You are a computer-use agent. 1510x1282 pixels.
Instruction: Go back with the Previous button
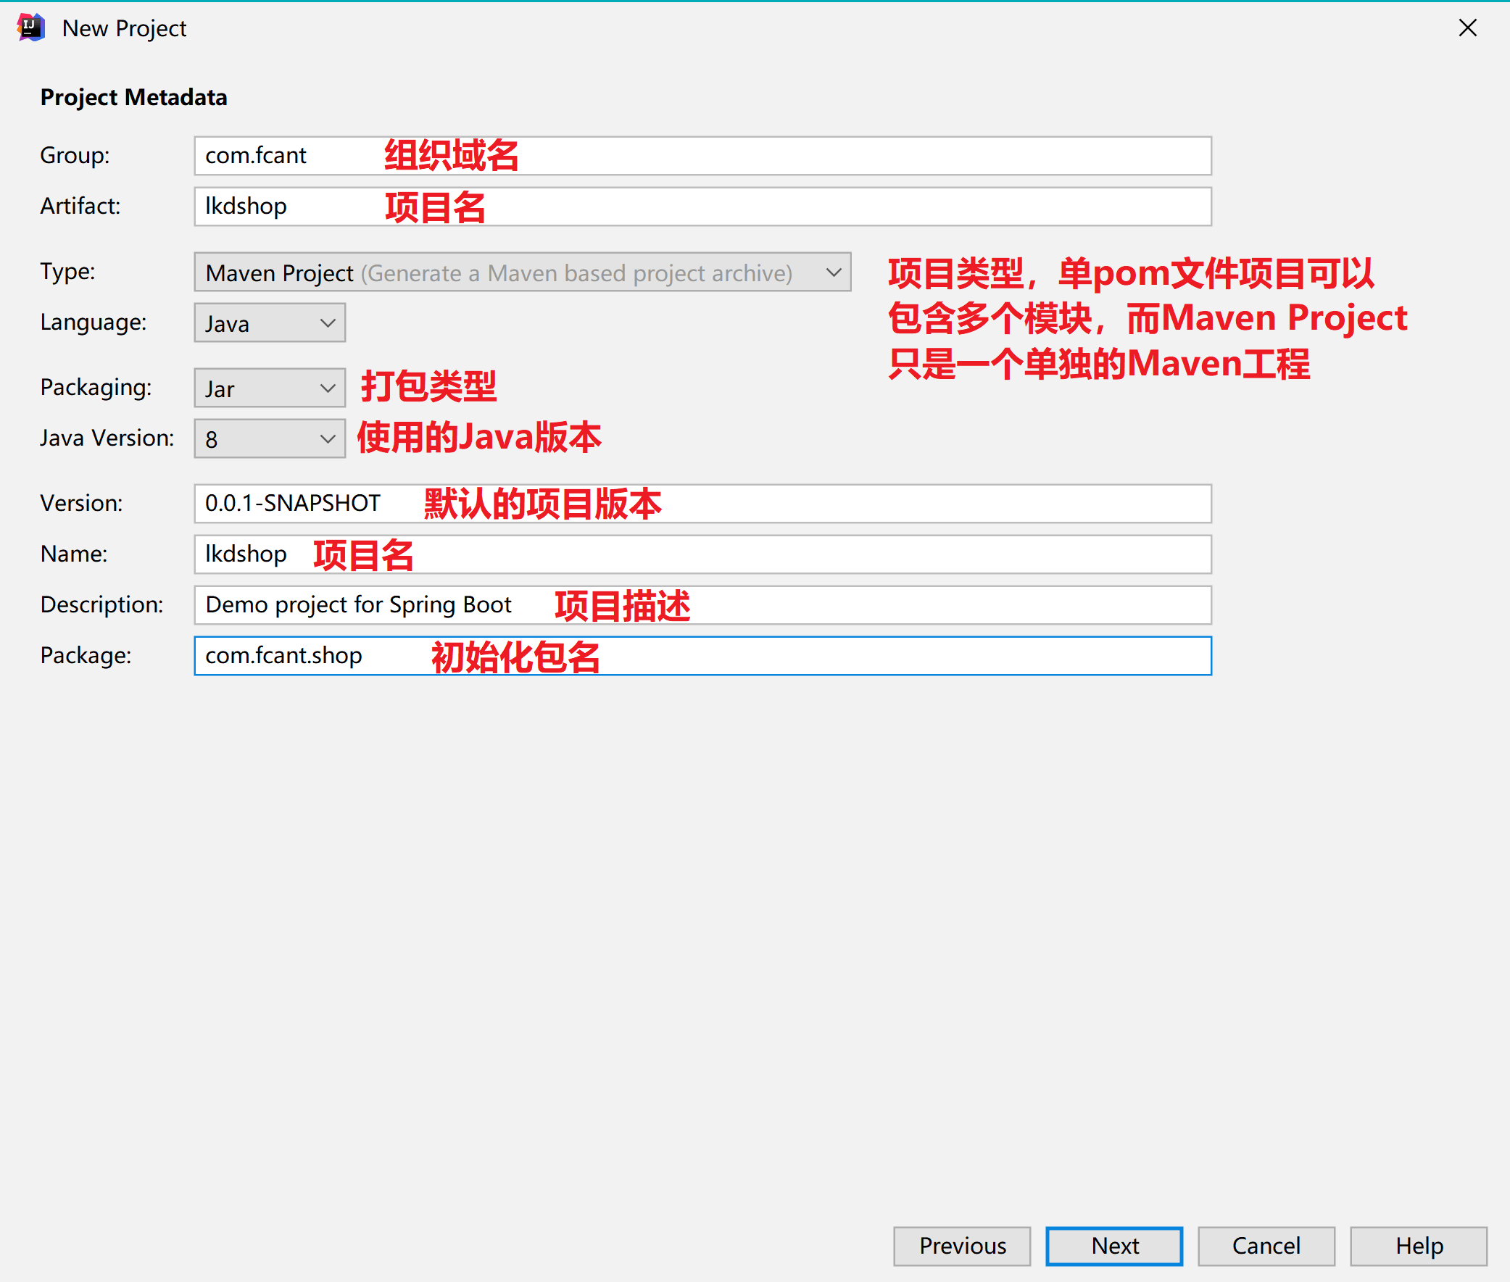tap(961, 1246)
